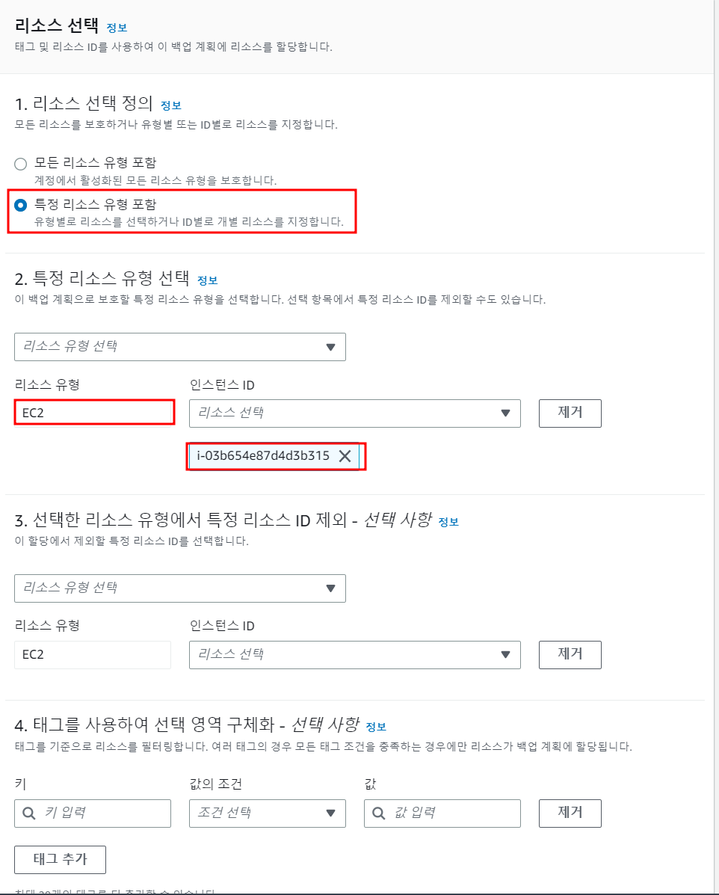Focus the 값 입력 tag value field

click(442, 814)
